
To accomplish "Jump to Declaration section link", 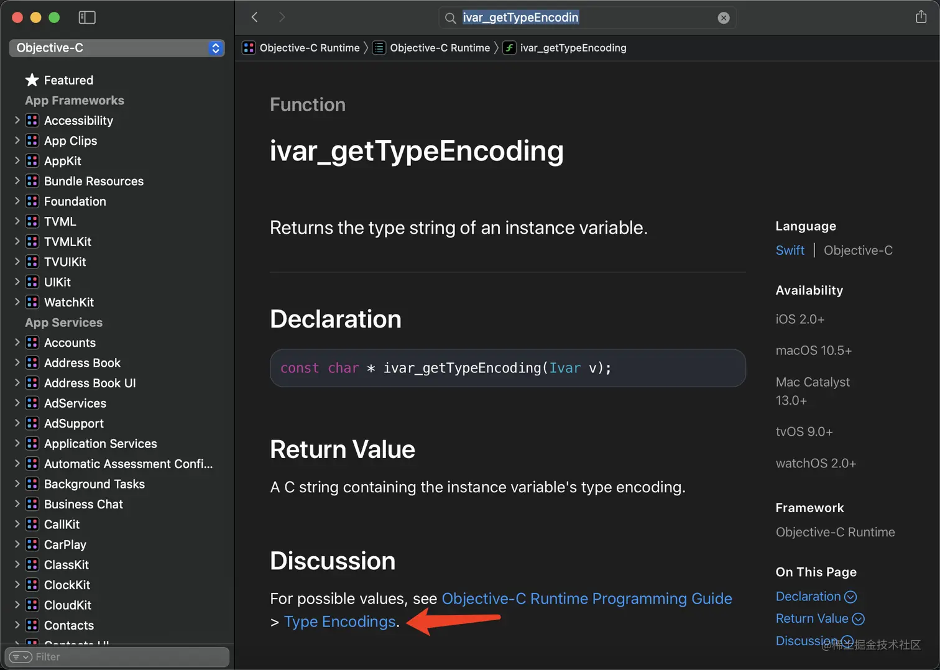I will click(816, 597).
